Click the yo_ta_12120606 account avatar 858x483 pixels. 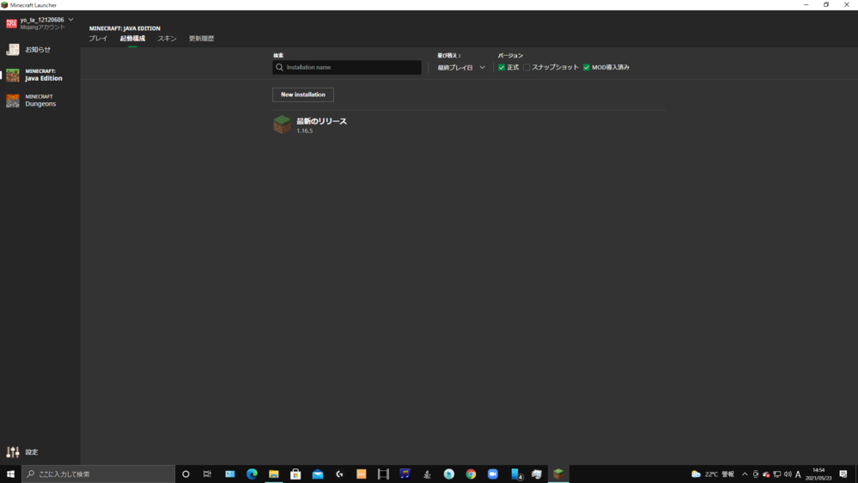point(11,23)
